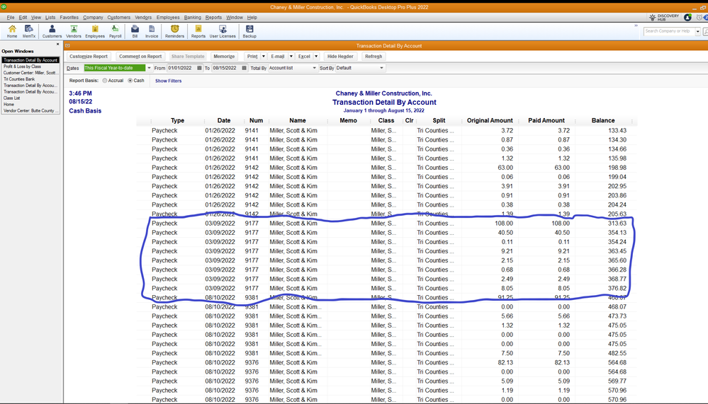Select the Accrual report basis
This screenshot has width=708, height=404.
[106, 81]
